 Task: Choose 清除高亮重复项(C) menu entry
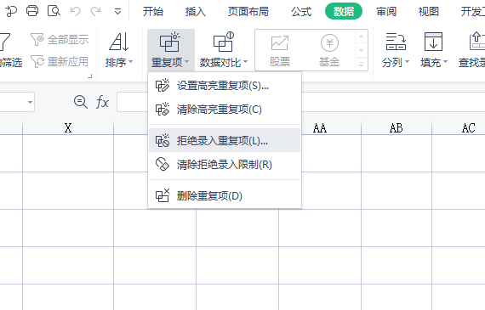(x=225, y=110)
